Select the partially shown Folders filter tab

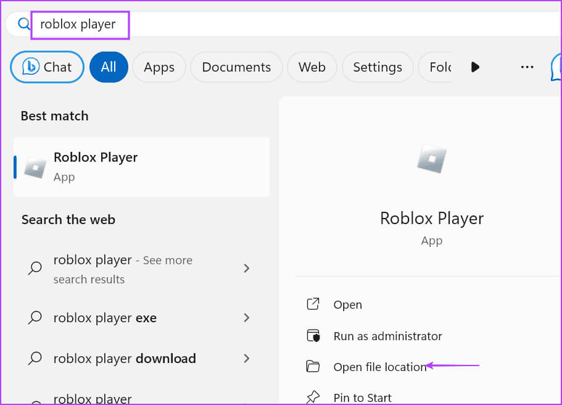(435, 67)
